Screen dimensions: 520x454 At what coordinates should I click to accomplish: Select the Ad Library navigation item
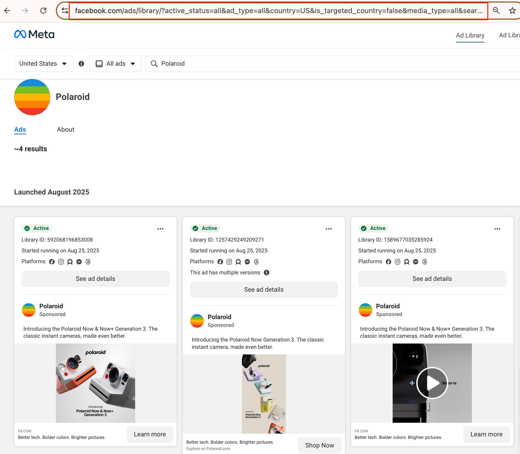click(x=470, y=35)
